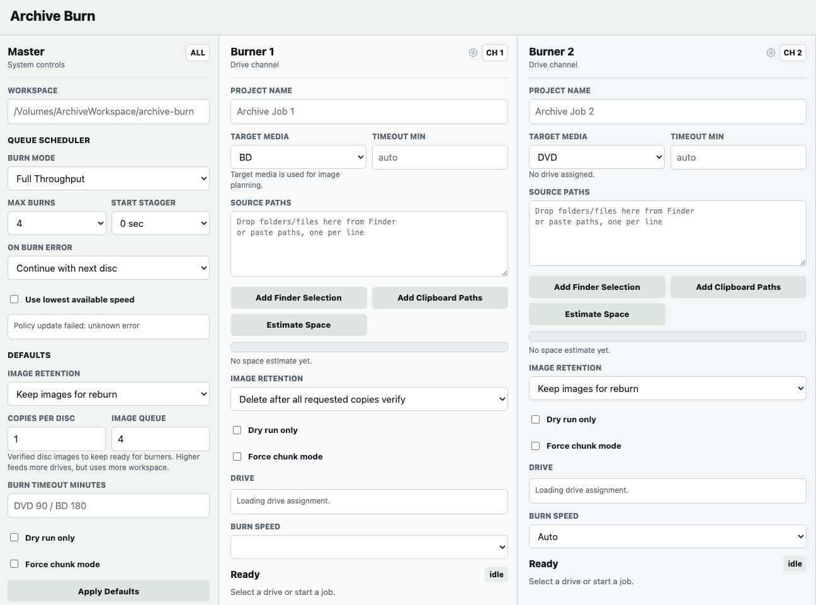Viewport: 816px width, 605px height.
Task: Click the Burner 2 status indicator dot
Action: [771, 53]
